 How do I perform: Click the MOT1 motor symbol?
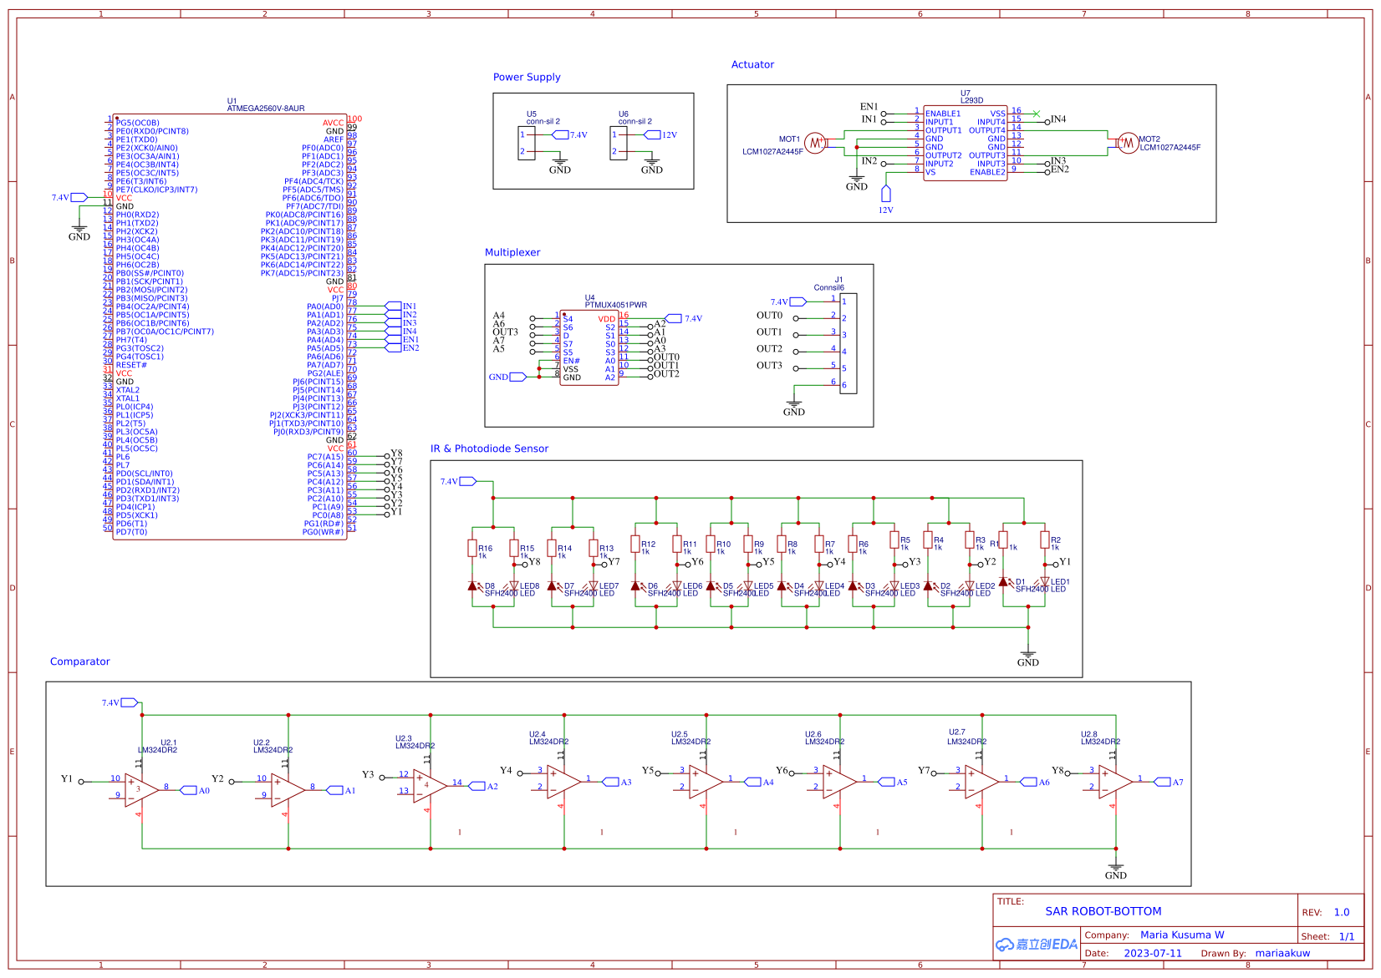pyautogui.click(x=815, y=143)
